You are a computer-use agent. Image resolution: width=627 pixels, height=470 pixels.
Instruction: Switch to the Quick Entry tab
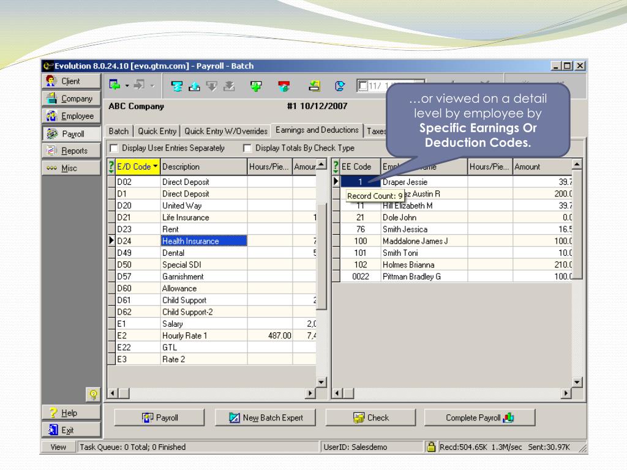(158, 130)
